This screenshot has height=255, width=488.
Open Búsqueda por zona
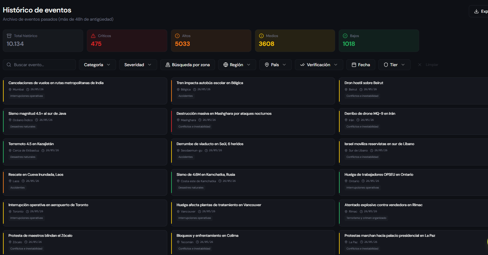[188, 65]
